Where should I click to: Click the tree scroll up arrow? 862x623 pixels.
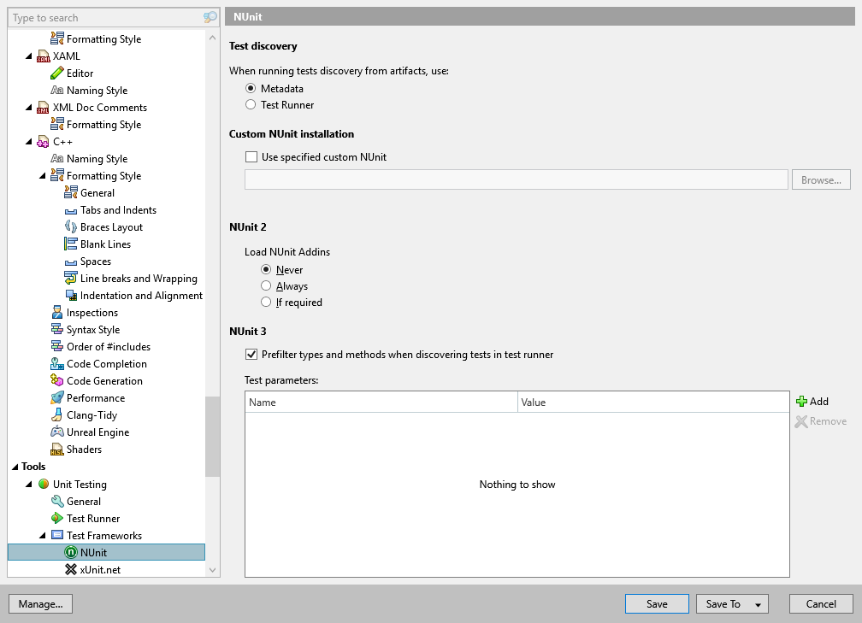(212, 38)
